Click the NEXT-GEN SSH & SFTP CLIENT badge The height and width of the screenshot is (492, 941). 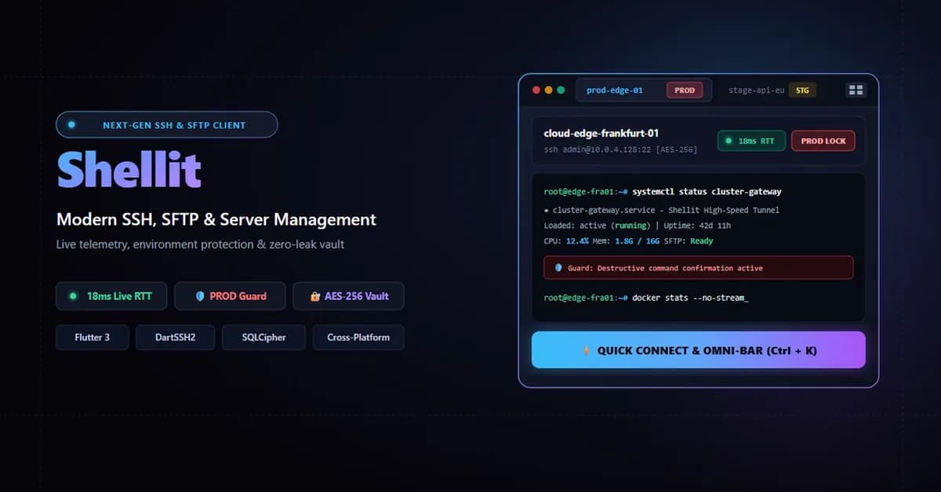pos(166,125)
